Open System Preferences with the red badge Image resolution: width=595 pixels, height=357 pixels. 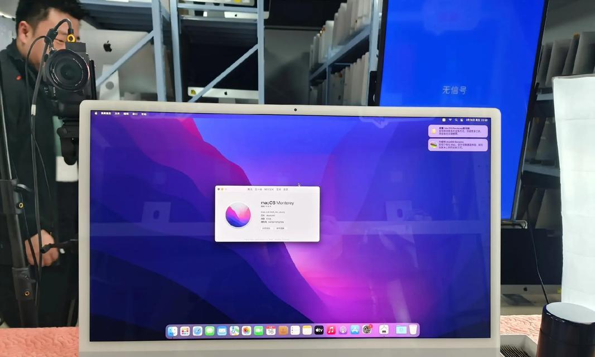tap(367, 330)
